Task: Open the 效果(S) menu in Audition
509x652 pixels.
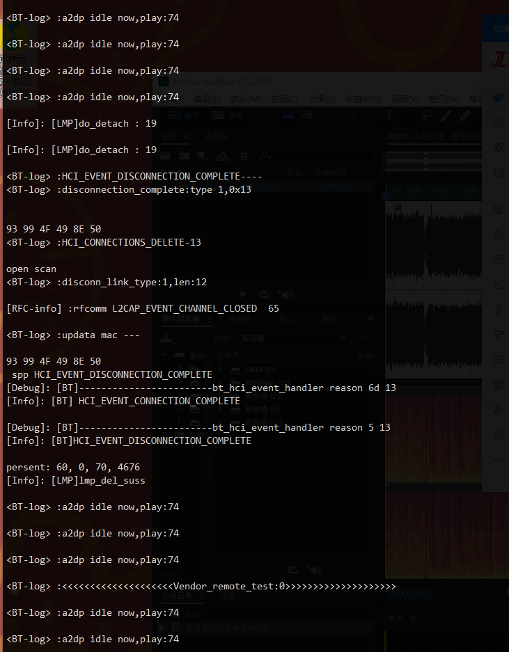Action: pos(322,99)
